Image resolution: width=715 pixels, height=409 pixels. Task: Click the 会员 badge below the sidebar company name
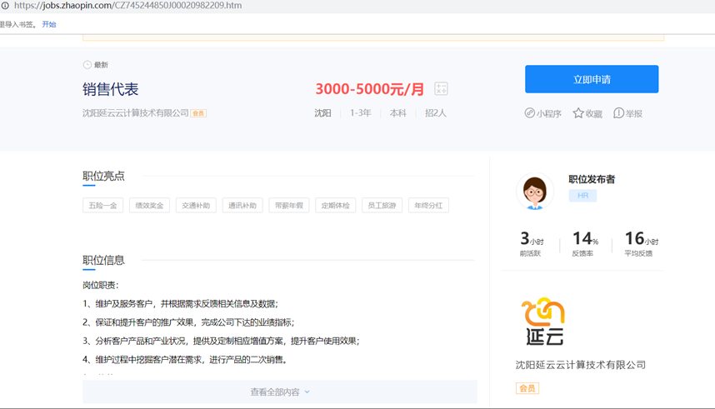coord(527,388)
